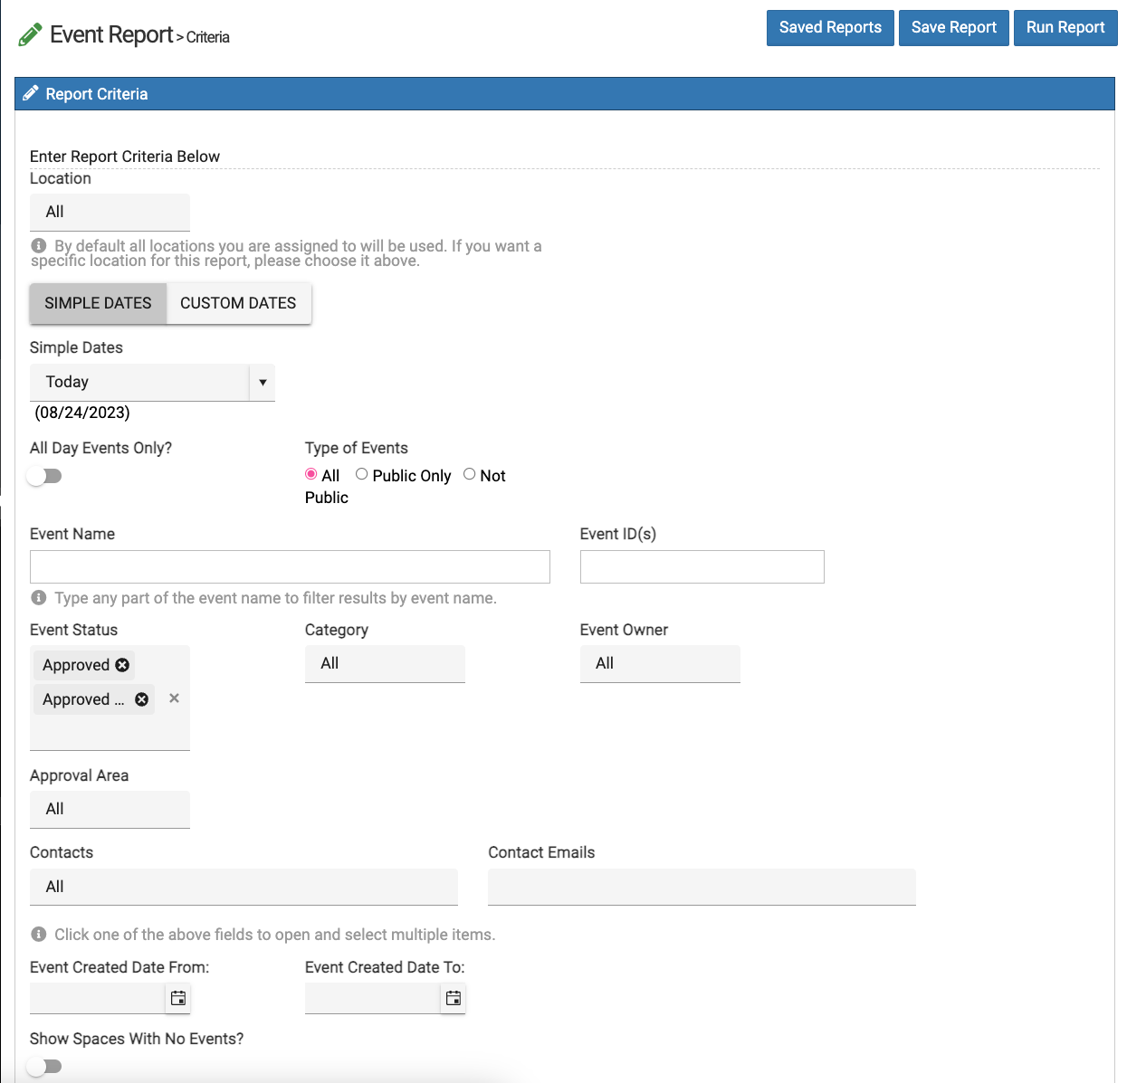The height and width of the screenshot is (1083, 1127).
Task: Open the Event Owner dropdown
Action: [x=660, y=664]
